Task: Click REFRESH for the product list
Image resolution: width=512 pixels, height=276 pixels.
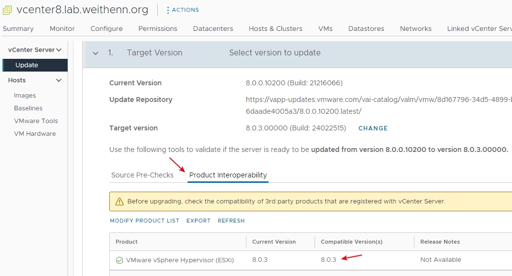Action: [x=231, y=221]
